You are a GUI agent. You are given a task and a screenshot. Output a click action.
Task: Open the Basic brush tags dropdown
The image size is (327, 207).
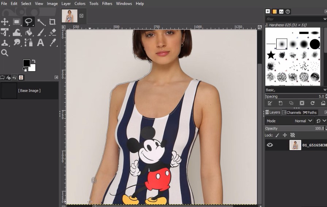pyautogui.click(x=324, y=89)
